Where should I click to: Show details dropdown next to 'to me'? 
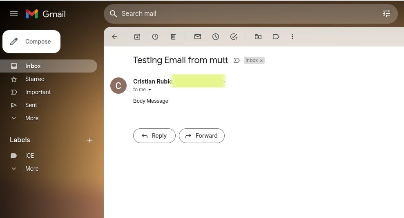tap(150, 90)
